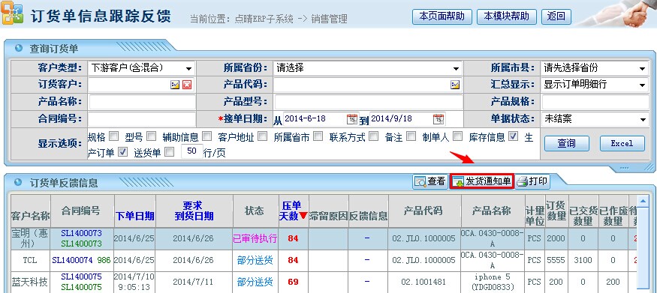The height and width of the screenshot is (293, 657).
Task: Clear the 订货客户 field with the red X icon
Action: tap(187, 85)
